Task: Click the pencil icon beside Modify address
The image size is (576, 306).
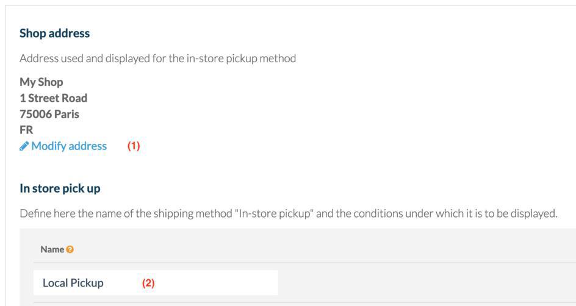Action: point(24,146)
